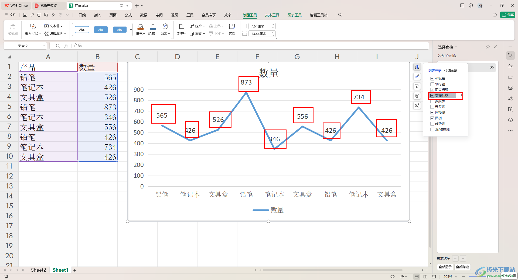This screenshot has width=518, height=280.
Task: Open Print Preview from quick access toolbar
Action: (46, 15)
